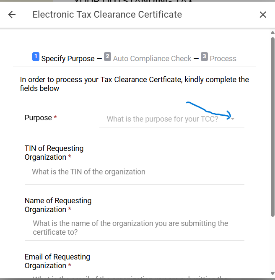Switch to the Auto Compliance Check step
Viewport: 275px width, 280px height.
(152, 59)
